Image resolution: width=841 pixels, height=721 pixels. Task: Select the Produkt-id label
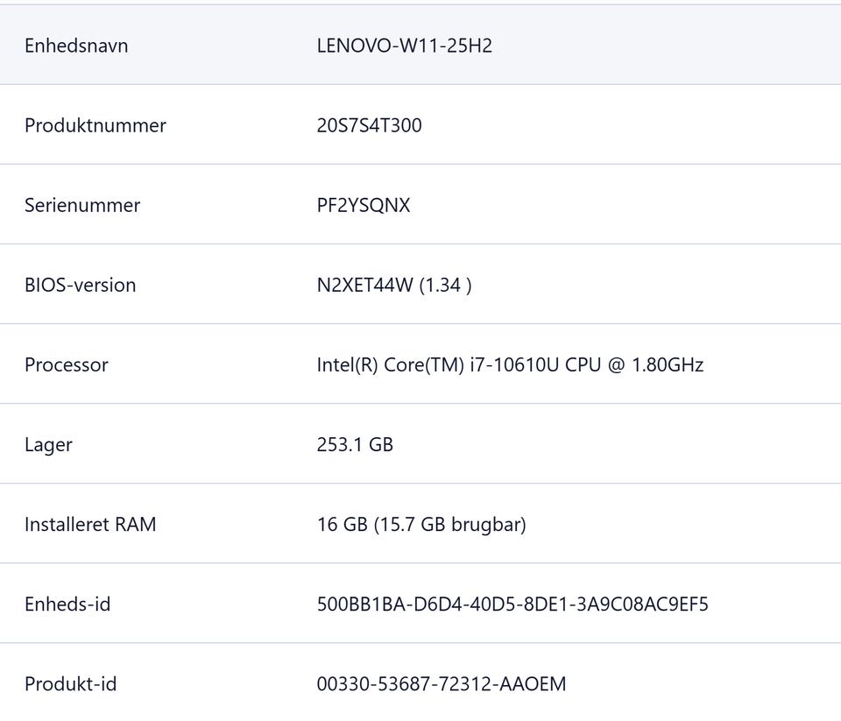pos(70,684)
